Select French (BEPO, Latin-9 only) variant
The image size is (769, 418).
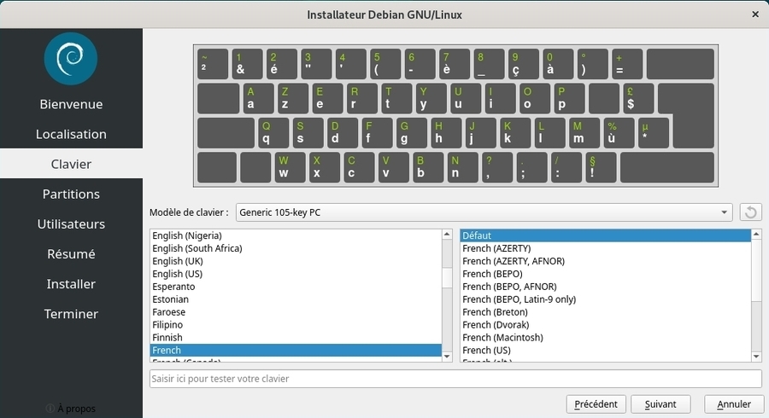(605, 299)
